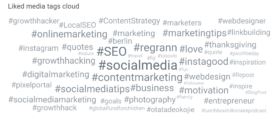Click the #LocalSEO tag
This screenshot has width=278, height=120.
pos(78,25)
